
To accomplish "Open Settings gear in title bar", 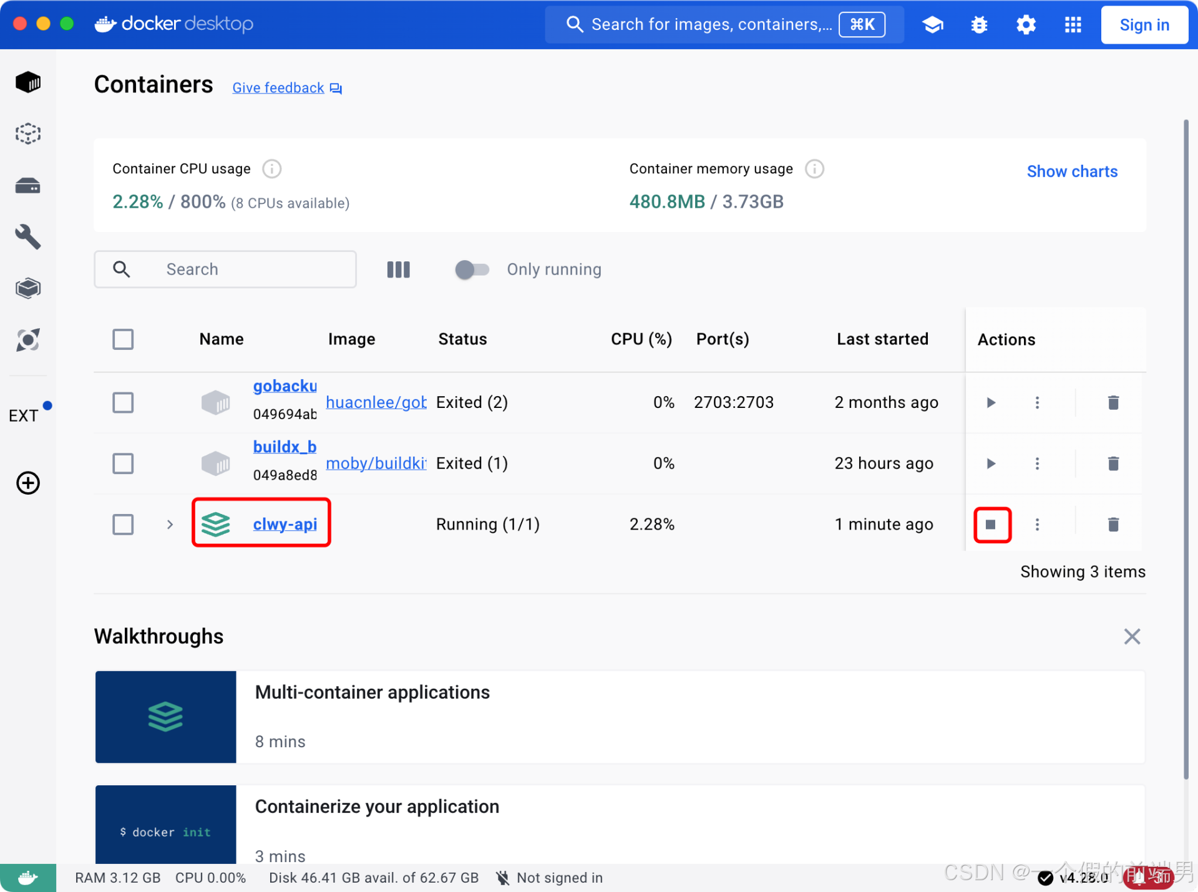I will 1026,25.
